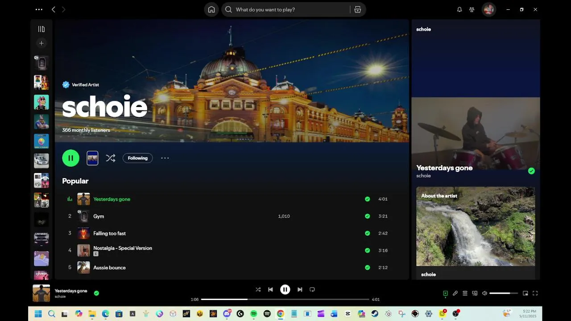
Task: Open the Spotify three-dot app menu
Action: tap(39, 9)
